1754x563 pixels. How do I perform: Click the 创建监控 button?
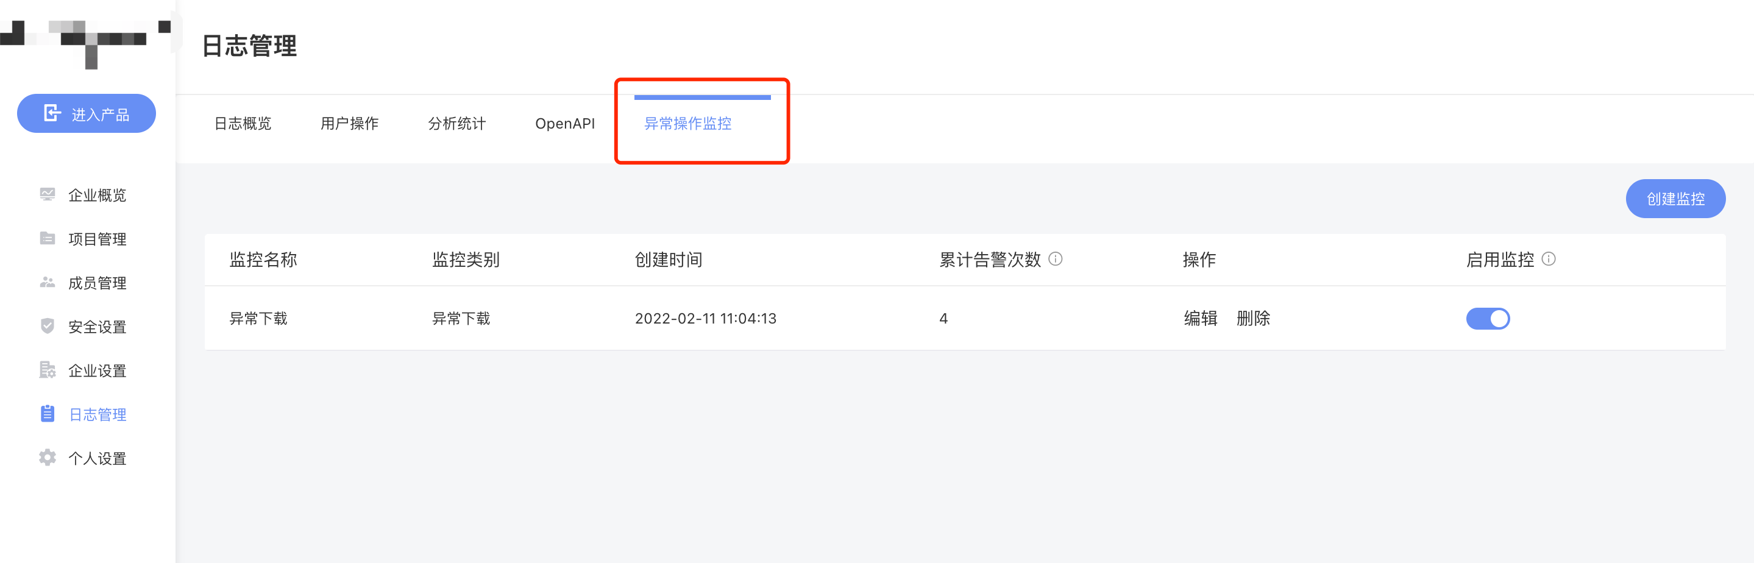(x=1675, y=199)
